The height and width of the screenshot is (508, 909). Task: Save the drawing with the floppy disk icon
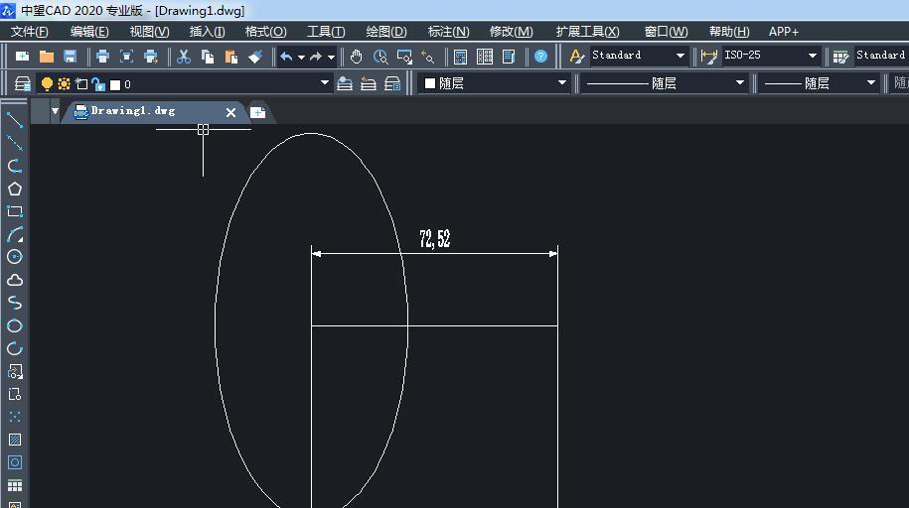click(x=71, y=57)
